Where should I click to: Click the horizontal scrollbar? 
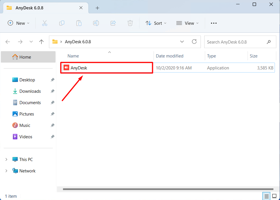168,189
